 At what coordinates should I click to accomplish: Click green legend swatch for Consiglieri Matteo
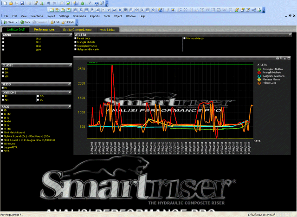(259, 69)
